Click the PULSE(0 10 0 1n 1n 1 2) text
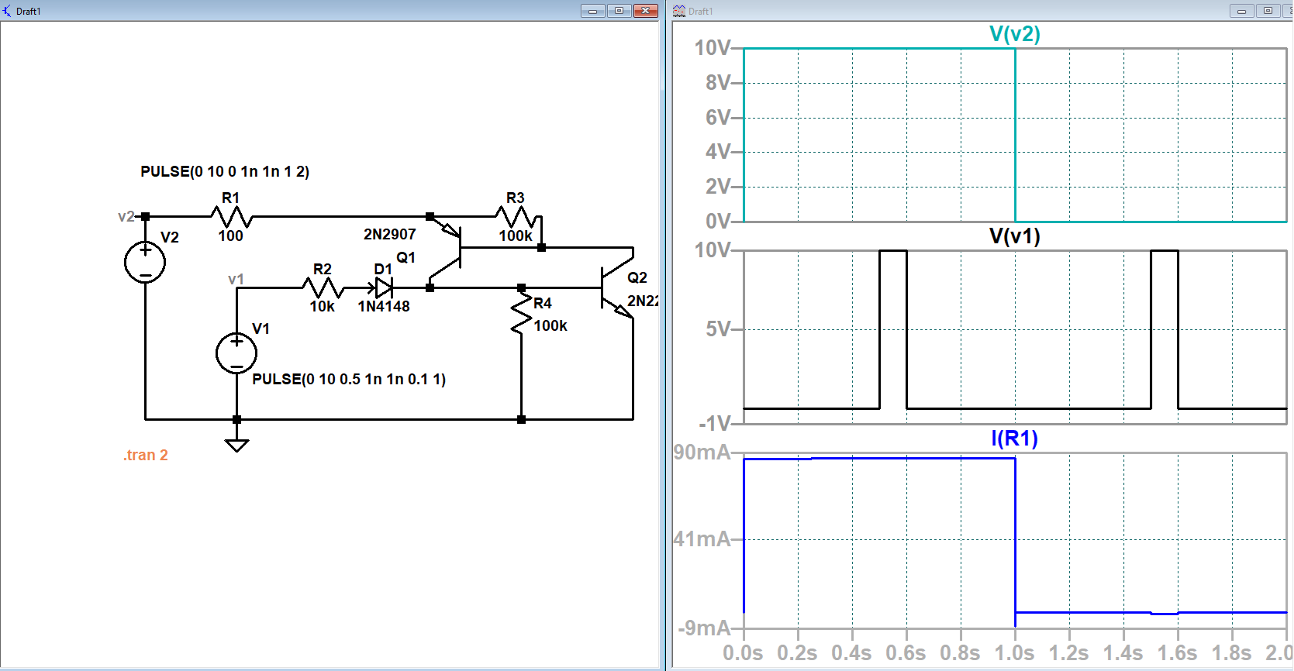 coord(225,171)
